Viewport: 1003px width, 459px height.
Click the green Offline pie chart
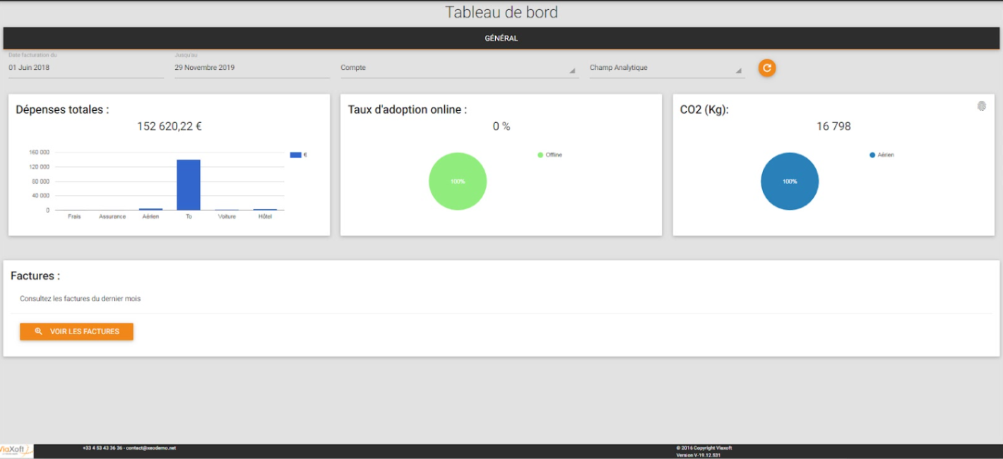coord(458,181)
